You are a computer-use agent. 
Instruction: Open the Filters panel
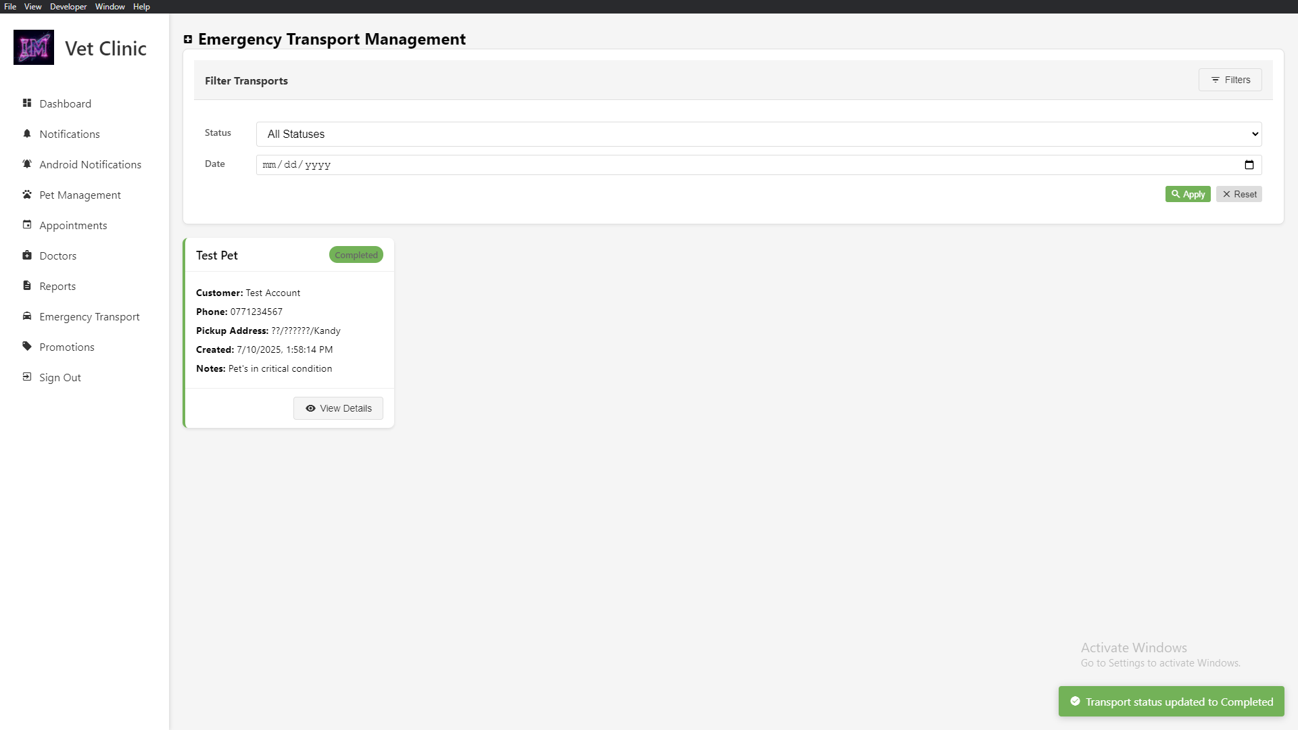[1230, 80]
